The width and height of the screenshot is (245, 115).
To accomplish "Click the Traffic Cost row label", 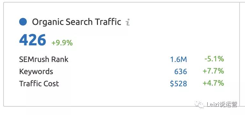I will 39,84.
